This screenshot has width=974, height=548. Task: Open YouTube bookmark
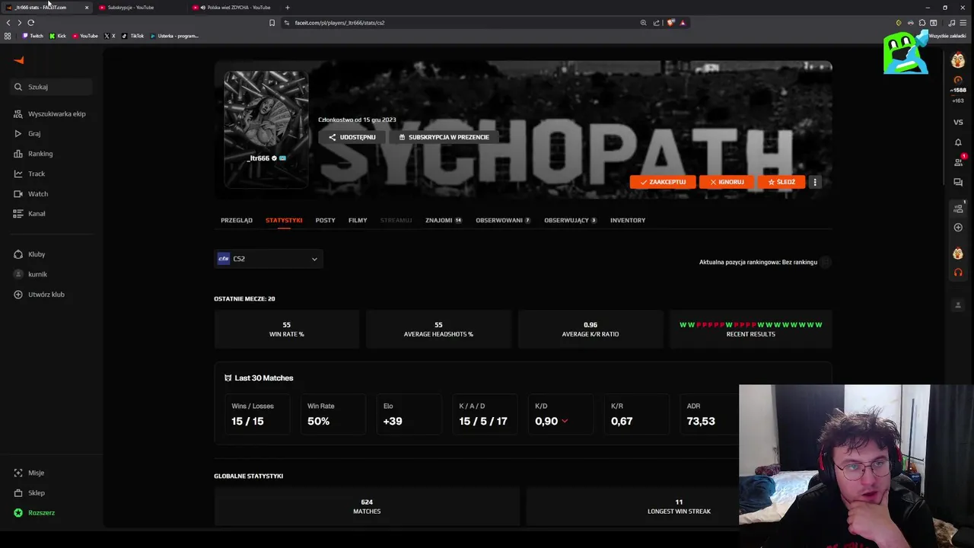point(85,36)
